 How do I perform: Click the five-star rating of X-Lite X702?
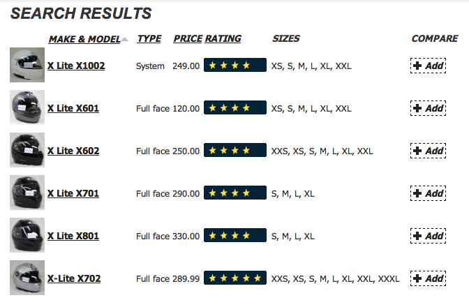tap(235, 278)
